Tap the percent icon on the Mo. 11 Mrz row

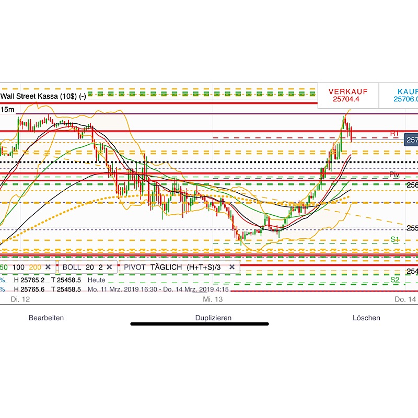(3, 289)
